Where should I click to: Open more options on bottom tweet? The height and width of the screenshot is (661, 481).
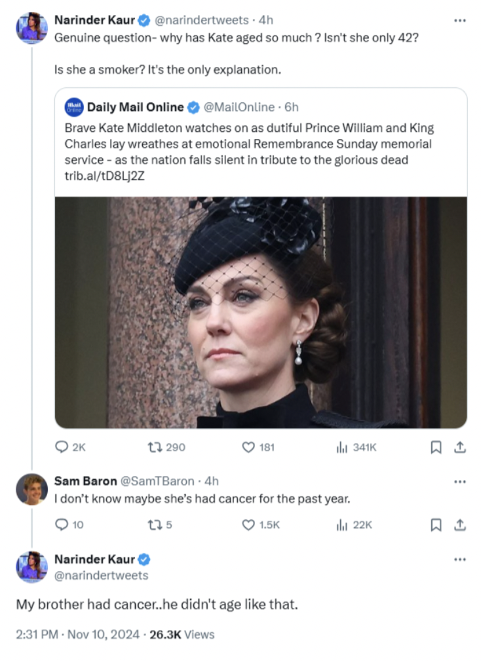click(460, 559)
